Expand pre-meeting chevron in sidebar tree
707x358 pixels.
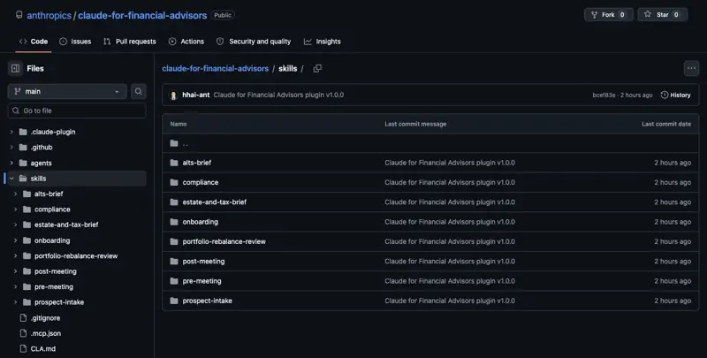(15, 286)
